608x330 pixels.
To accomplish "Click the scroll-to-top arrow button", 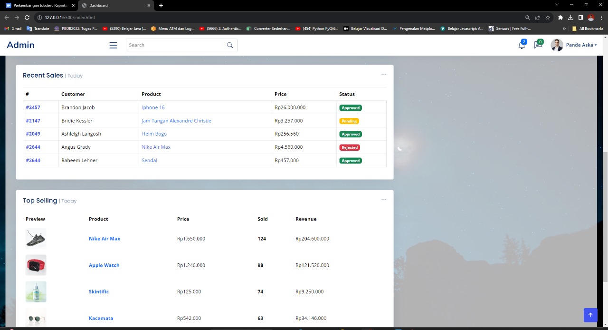I will click(590, 315).
